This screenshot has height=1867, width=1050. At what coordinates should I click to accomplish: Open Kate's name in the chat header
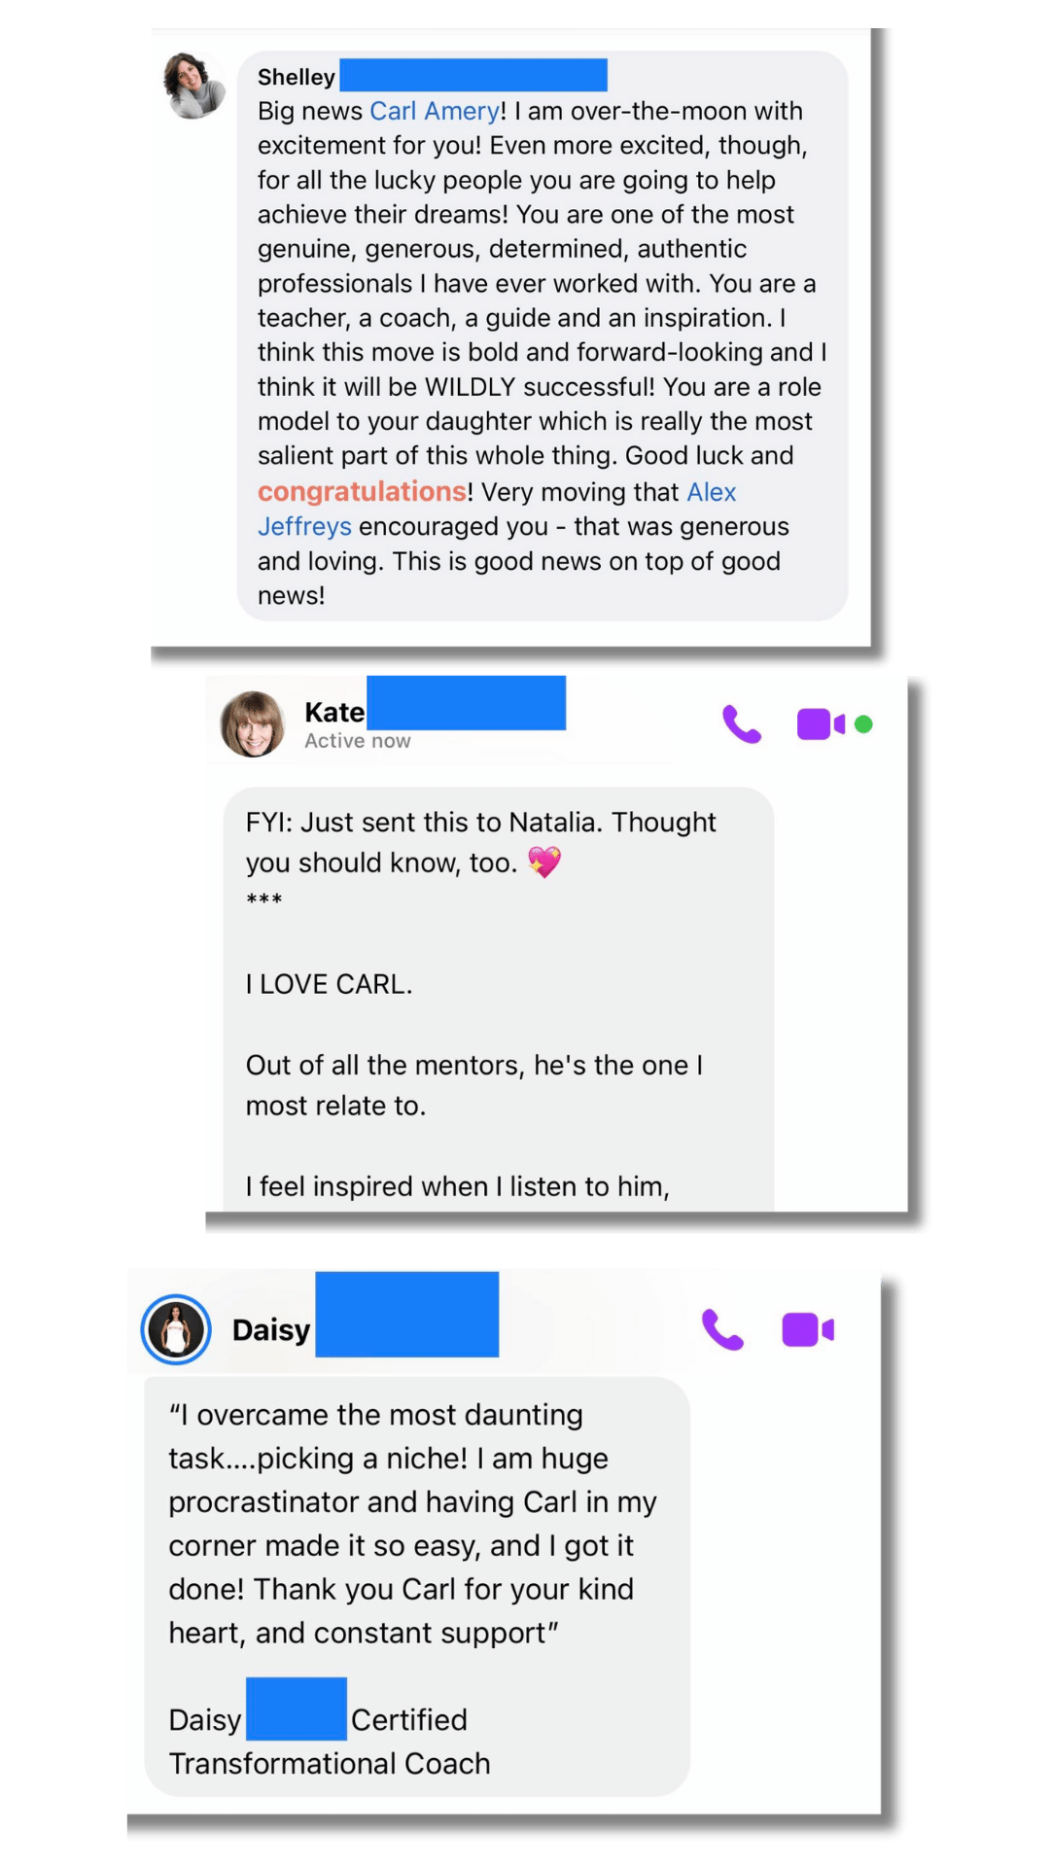click(333, 712)
